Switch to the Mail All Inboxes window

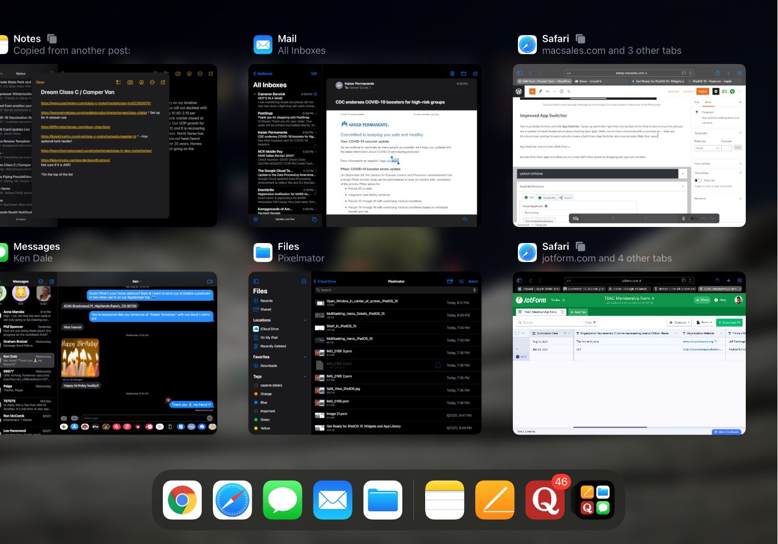pos(365,145)
